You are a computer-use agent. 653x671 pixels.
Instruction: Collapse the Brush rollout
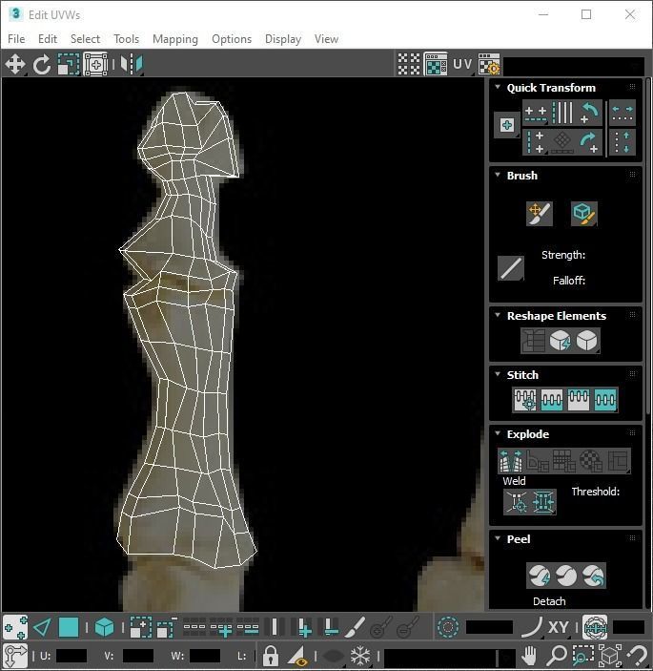pos(498,175)
